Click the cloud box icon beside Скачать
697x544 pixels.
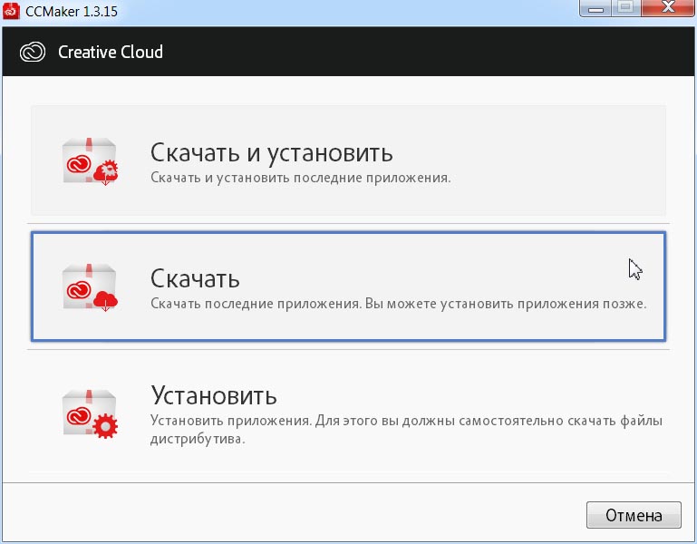(x=91, y=287)
